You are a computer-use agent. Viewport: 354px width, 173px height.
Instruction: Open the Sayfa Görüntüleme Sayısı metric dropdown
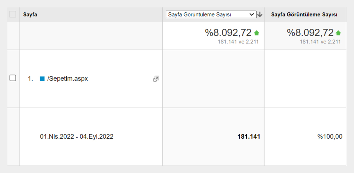[x=211, y=14]
